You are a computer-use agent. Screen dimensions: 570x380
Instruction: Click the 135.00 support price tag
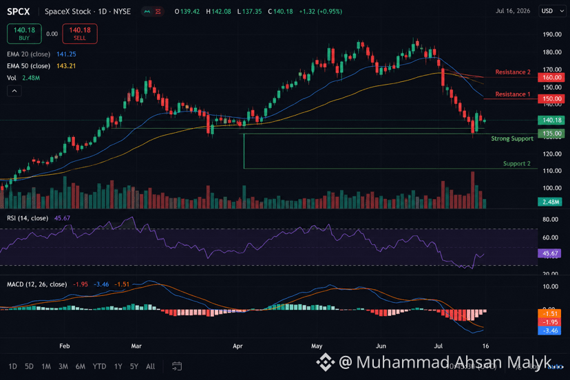[551, 134]
